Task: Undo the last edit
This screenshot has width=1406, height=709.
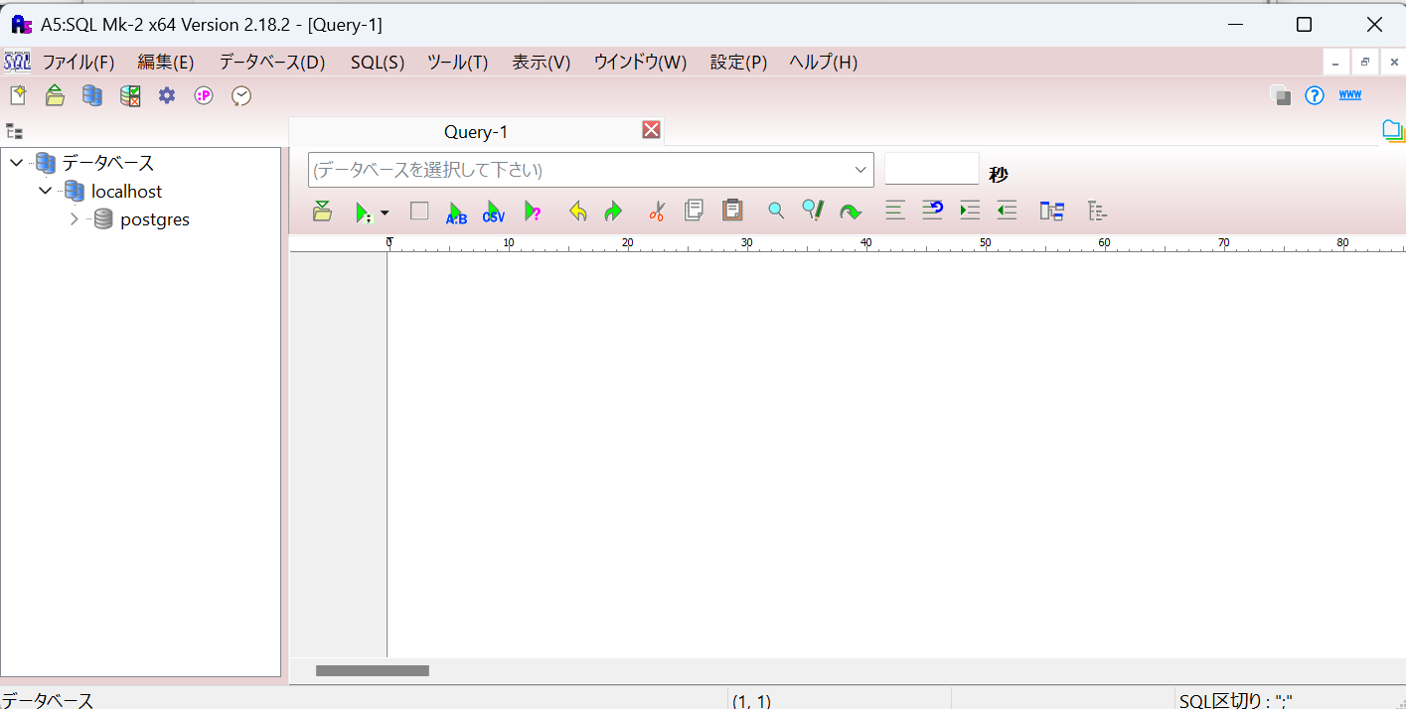Action: coord(576,211)
